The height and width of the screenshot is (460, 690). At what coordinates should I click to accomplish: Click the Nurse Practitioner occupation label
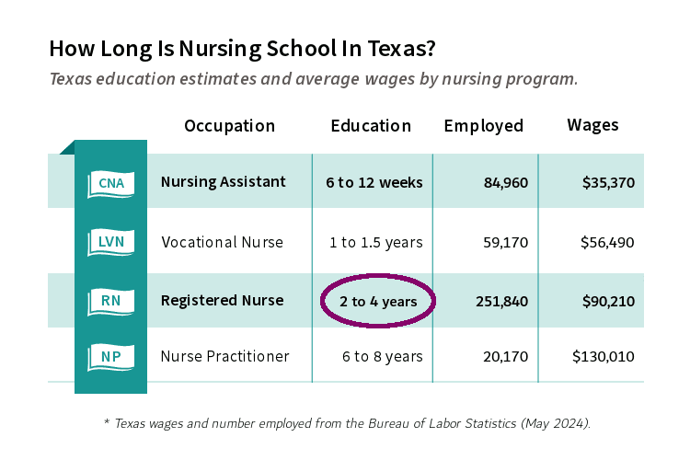pyautogui.click(x=224, y=356)
